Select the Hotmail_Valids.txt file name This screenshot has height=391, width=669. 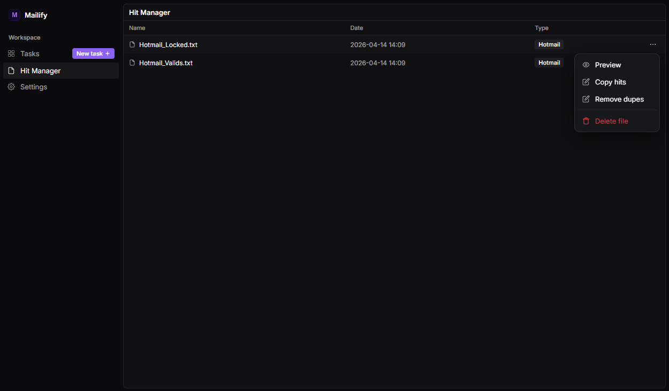[x=166, y=63]
